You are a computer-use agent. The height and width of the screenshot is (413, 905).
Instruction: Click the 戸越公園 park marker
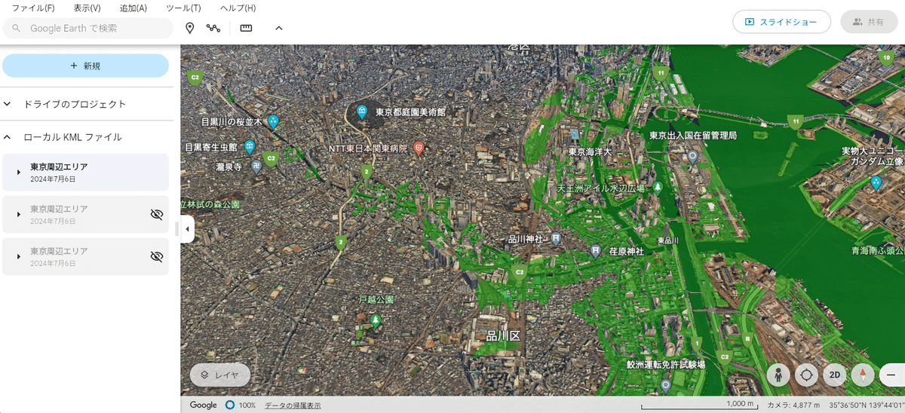click(x=376, y=321)
